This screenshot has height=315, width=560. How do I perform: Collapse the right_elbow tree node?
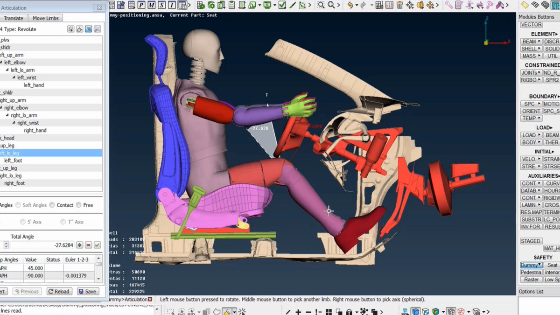[1, 108]
